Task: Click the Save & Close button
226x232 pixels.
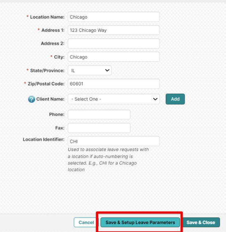Action: [201, 222]
